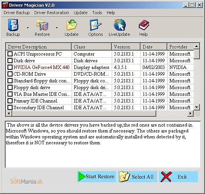This screenshot has width=205, height=194.
Task: Enable the Primary IDE Channel checkbox
Action: pos(10,101)
